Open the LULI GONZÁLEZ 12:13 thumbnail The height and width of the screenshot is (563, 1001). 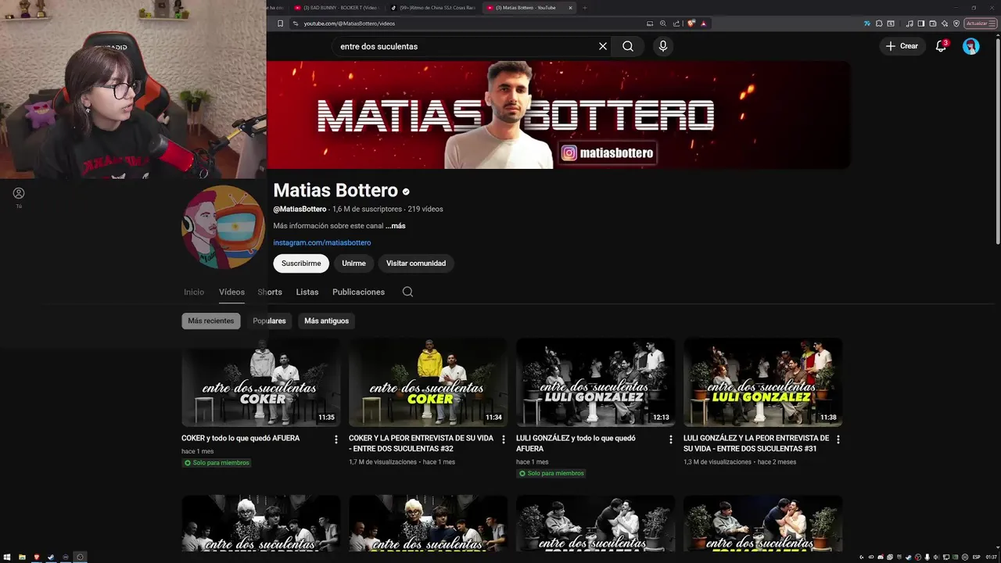595,382
